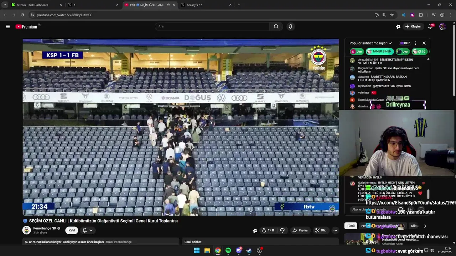The width and height of the screenshot is (456, 256).
Task: Click Sapanca chat username
Action: pyautogui.click(x=364, y=77)
